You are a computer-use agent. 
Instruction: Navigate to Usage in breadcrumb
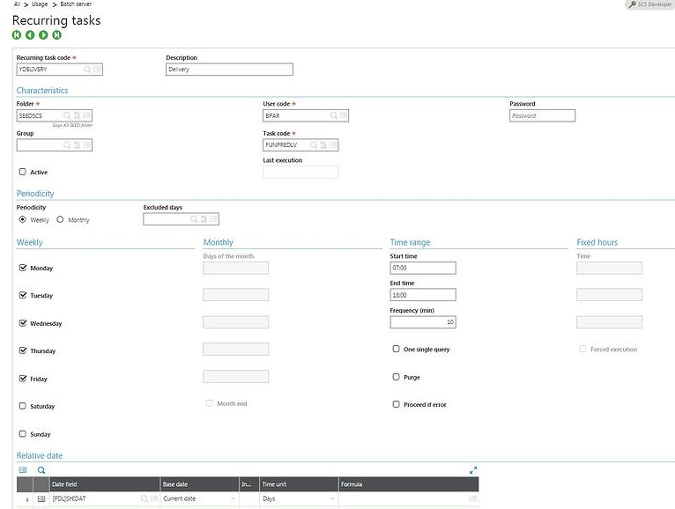pyautogui.click(x=40, y=4)
